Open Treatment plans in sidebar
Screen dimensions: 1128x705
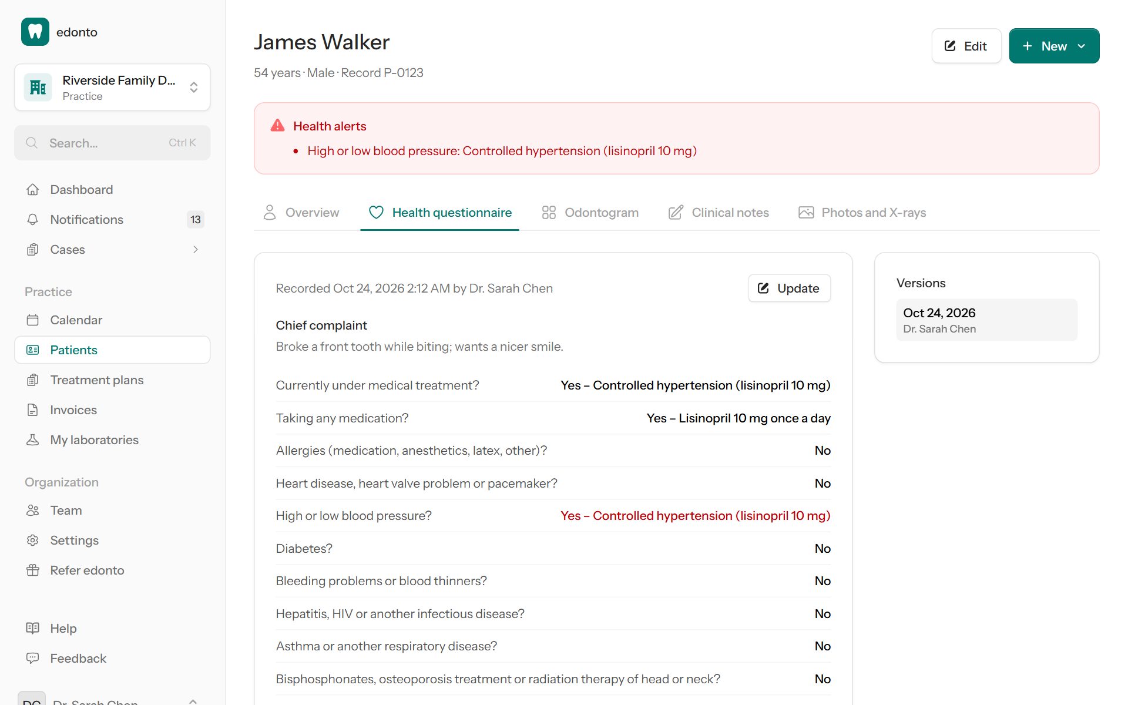pos(112,380)
